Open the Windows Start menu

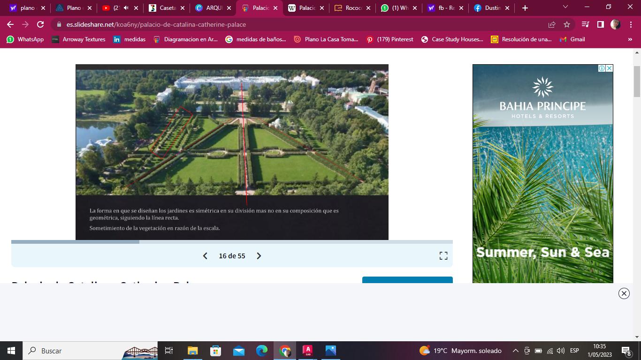pos(11,351)
